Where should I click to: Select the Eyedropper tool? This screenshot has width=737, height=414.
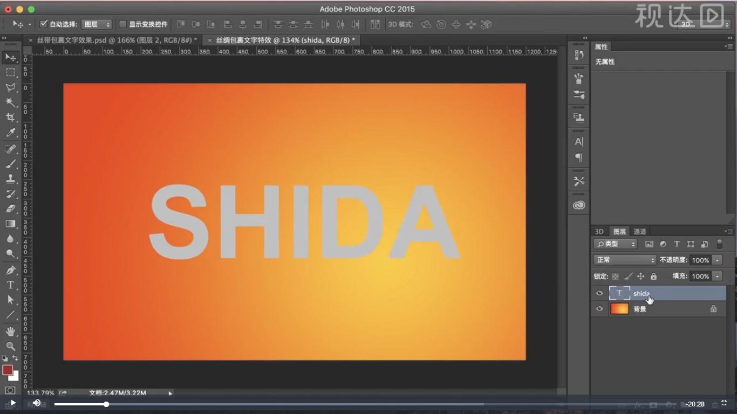[10, 133]
